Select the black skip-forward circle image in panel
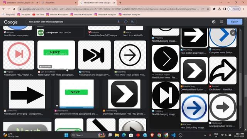The image size is (247, 139). (166, 95)
